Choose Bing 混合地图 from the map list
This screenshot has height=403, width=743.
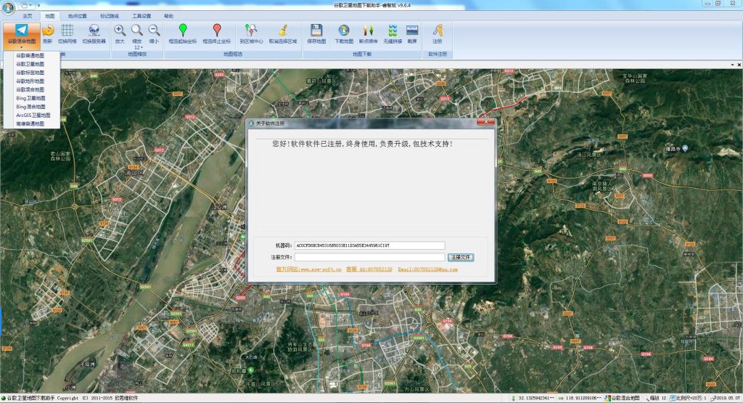coord(32,107)
